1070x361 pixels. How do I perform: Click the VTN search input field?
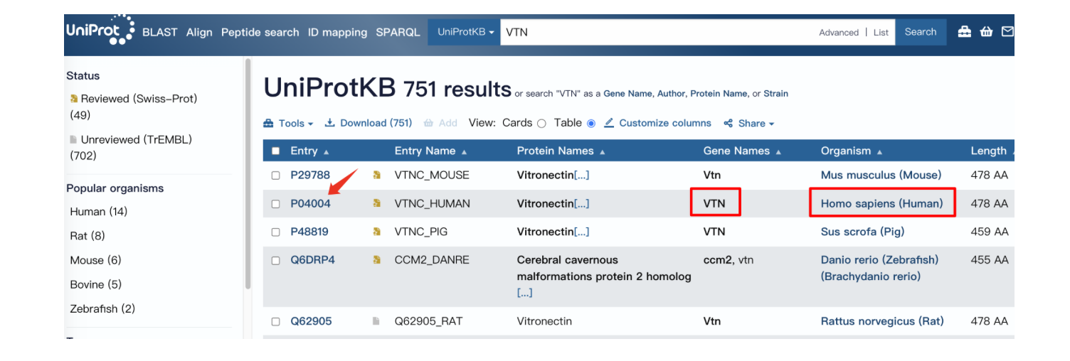[x=655, y=32]
